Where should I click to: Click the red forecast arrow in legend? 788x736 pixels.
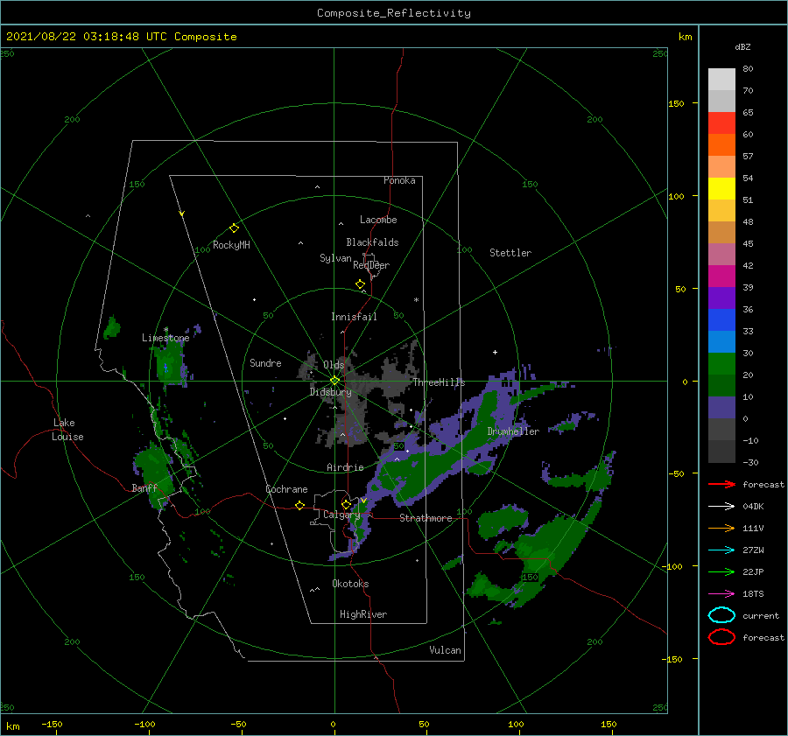[x=721, y=484]
